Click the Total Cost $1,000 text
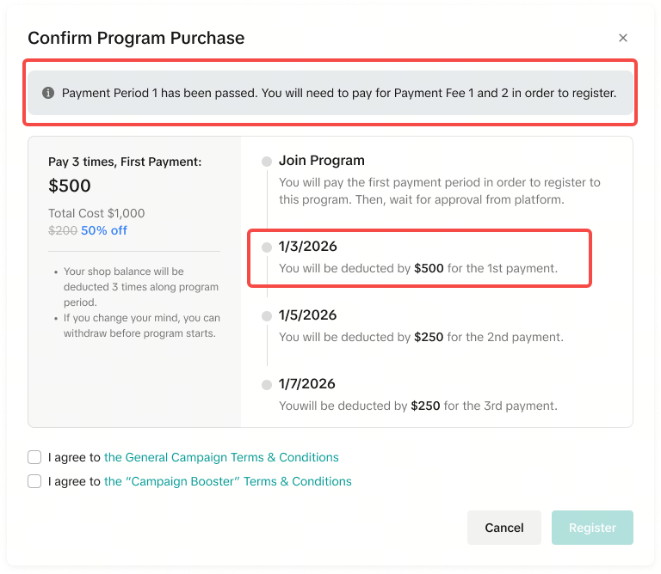 pyautogui.click(x=96, y=213)
